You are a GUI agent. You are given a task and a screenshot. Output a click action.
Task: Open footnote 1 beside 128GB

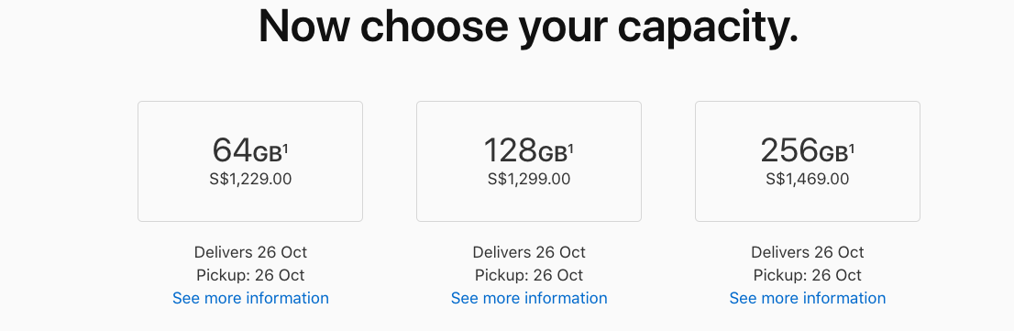(x=571, y=149)
